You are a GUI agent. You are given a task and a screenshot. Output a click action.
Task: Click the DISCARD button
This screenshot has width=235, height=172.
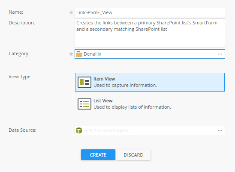[x=133, y=154]
